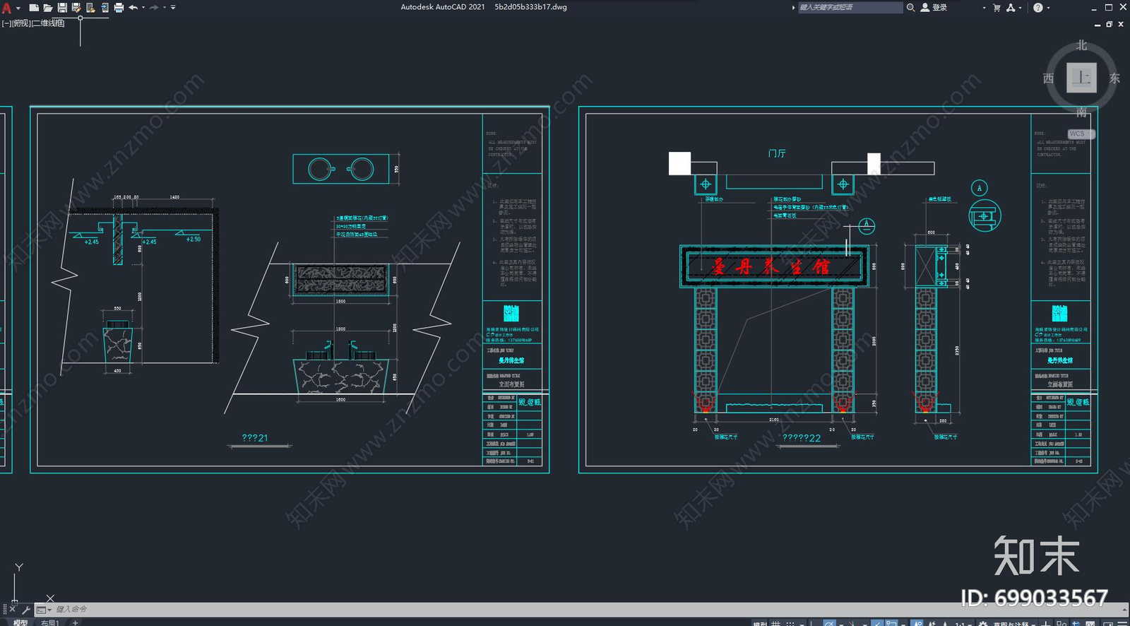Rotate view to 北 on ViewCube compass

pyautogui.click(x=1081, y=45)
